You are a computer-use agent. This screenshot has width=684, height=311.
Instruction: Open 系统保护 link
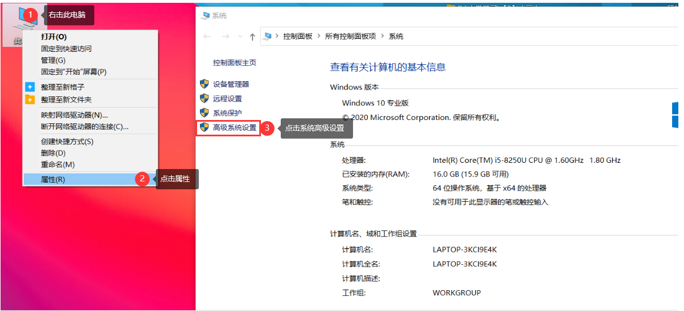point(227,113)
